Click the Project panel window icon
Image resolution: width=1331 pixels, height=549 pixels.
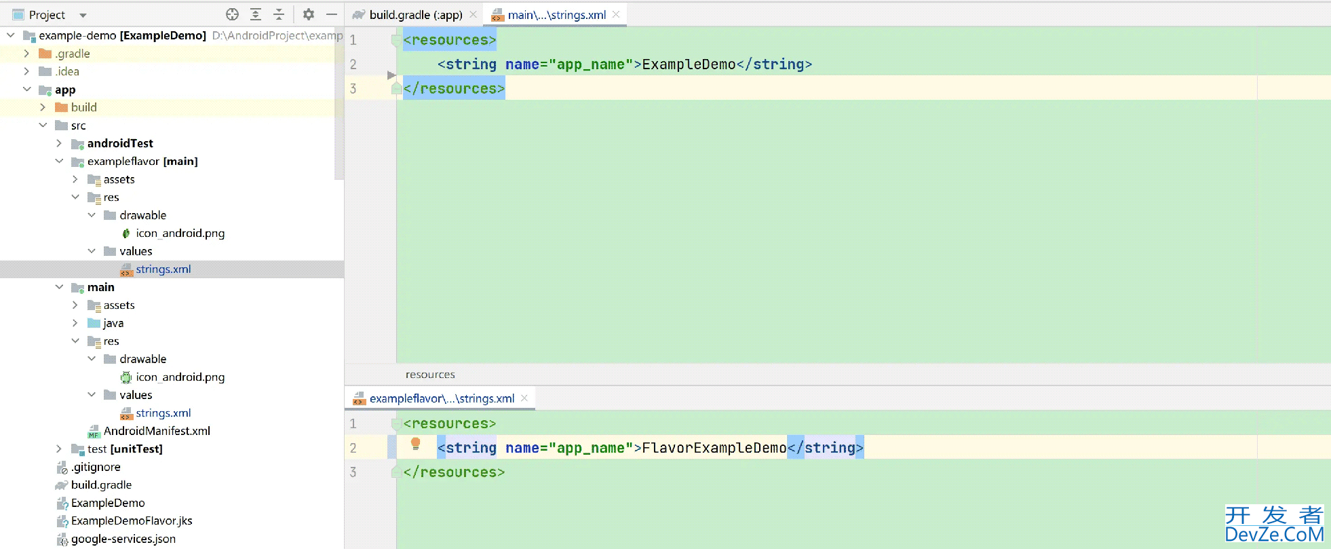coord(18,15)
